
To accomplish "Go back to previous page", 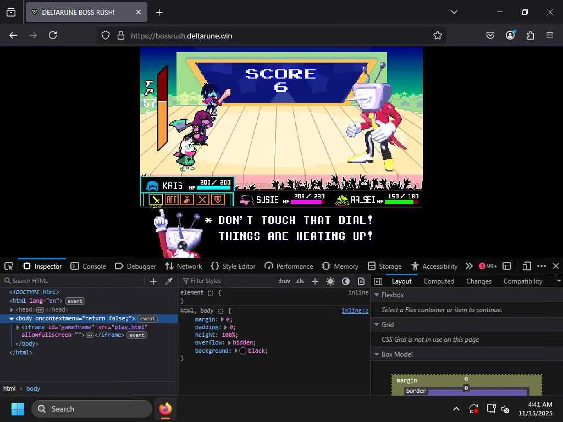I will point(13,35).
